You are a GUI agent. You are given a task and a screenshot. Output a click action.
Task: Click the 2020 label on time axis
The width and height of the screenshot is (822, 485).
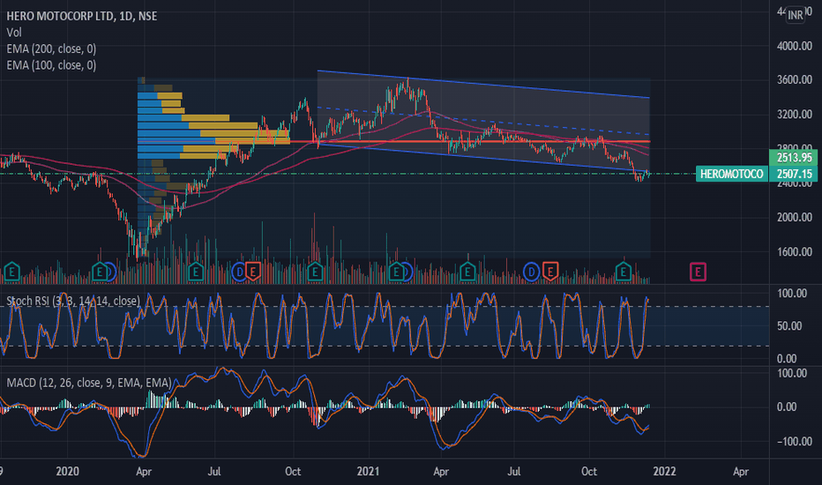click(x=67, y=472)
